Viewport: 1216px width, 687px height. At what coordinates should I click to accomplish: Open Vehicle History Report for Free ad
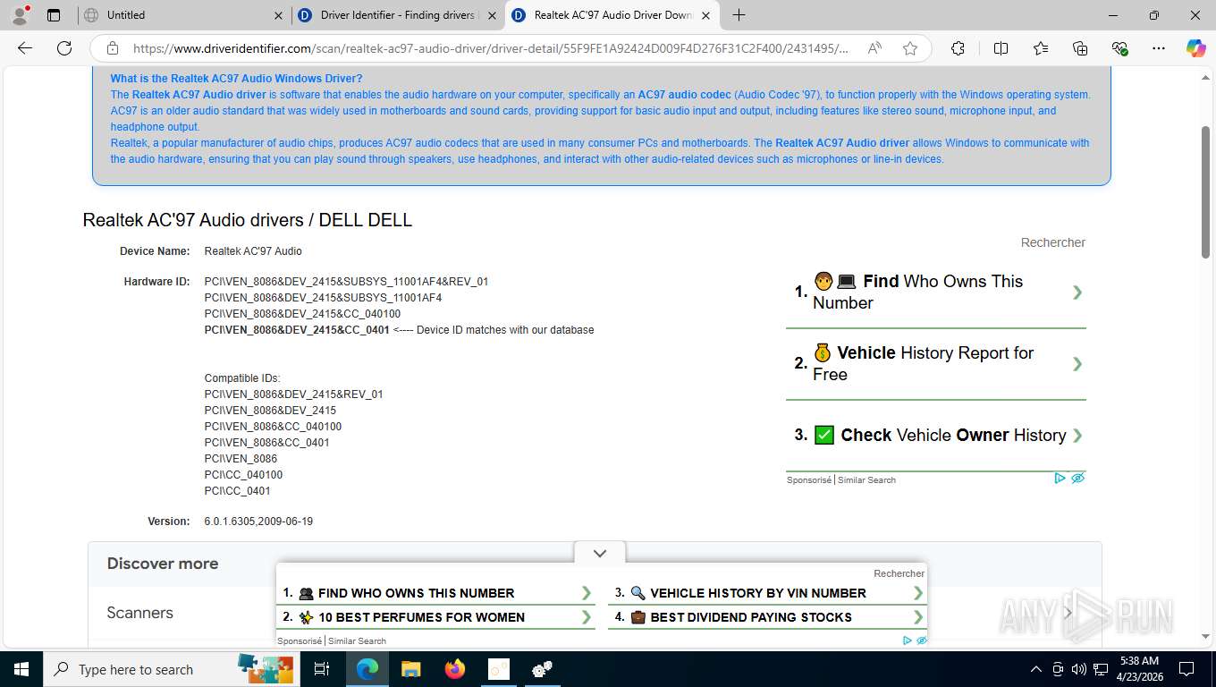pyautogui.click(x=936, y=363)
